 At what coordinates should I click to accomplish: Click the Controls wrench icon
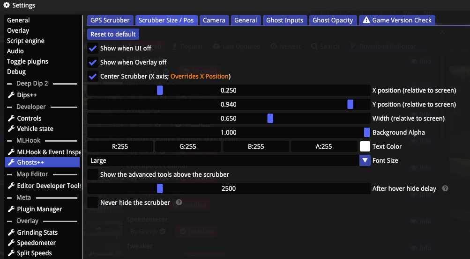pyautogui.click(x=11, y=118)
